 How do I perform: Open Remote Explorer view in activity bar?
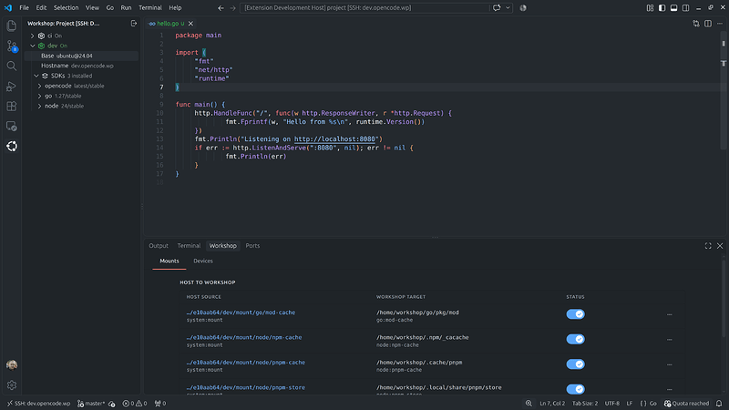pyautogui.click(x=12, y=126)
